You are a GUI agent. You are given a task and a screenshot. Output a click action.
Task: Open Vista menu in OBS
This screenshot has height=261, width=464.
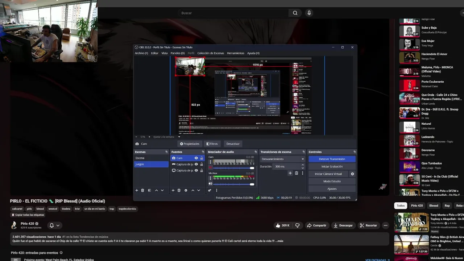(x=165, y=53)
